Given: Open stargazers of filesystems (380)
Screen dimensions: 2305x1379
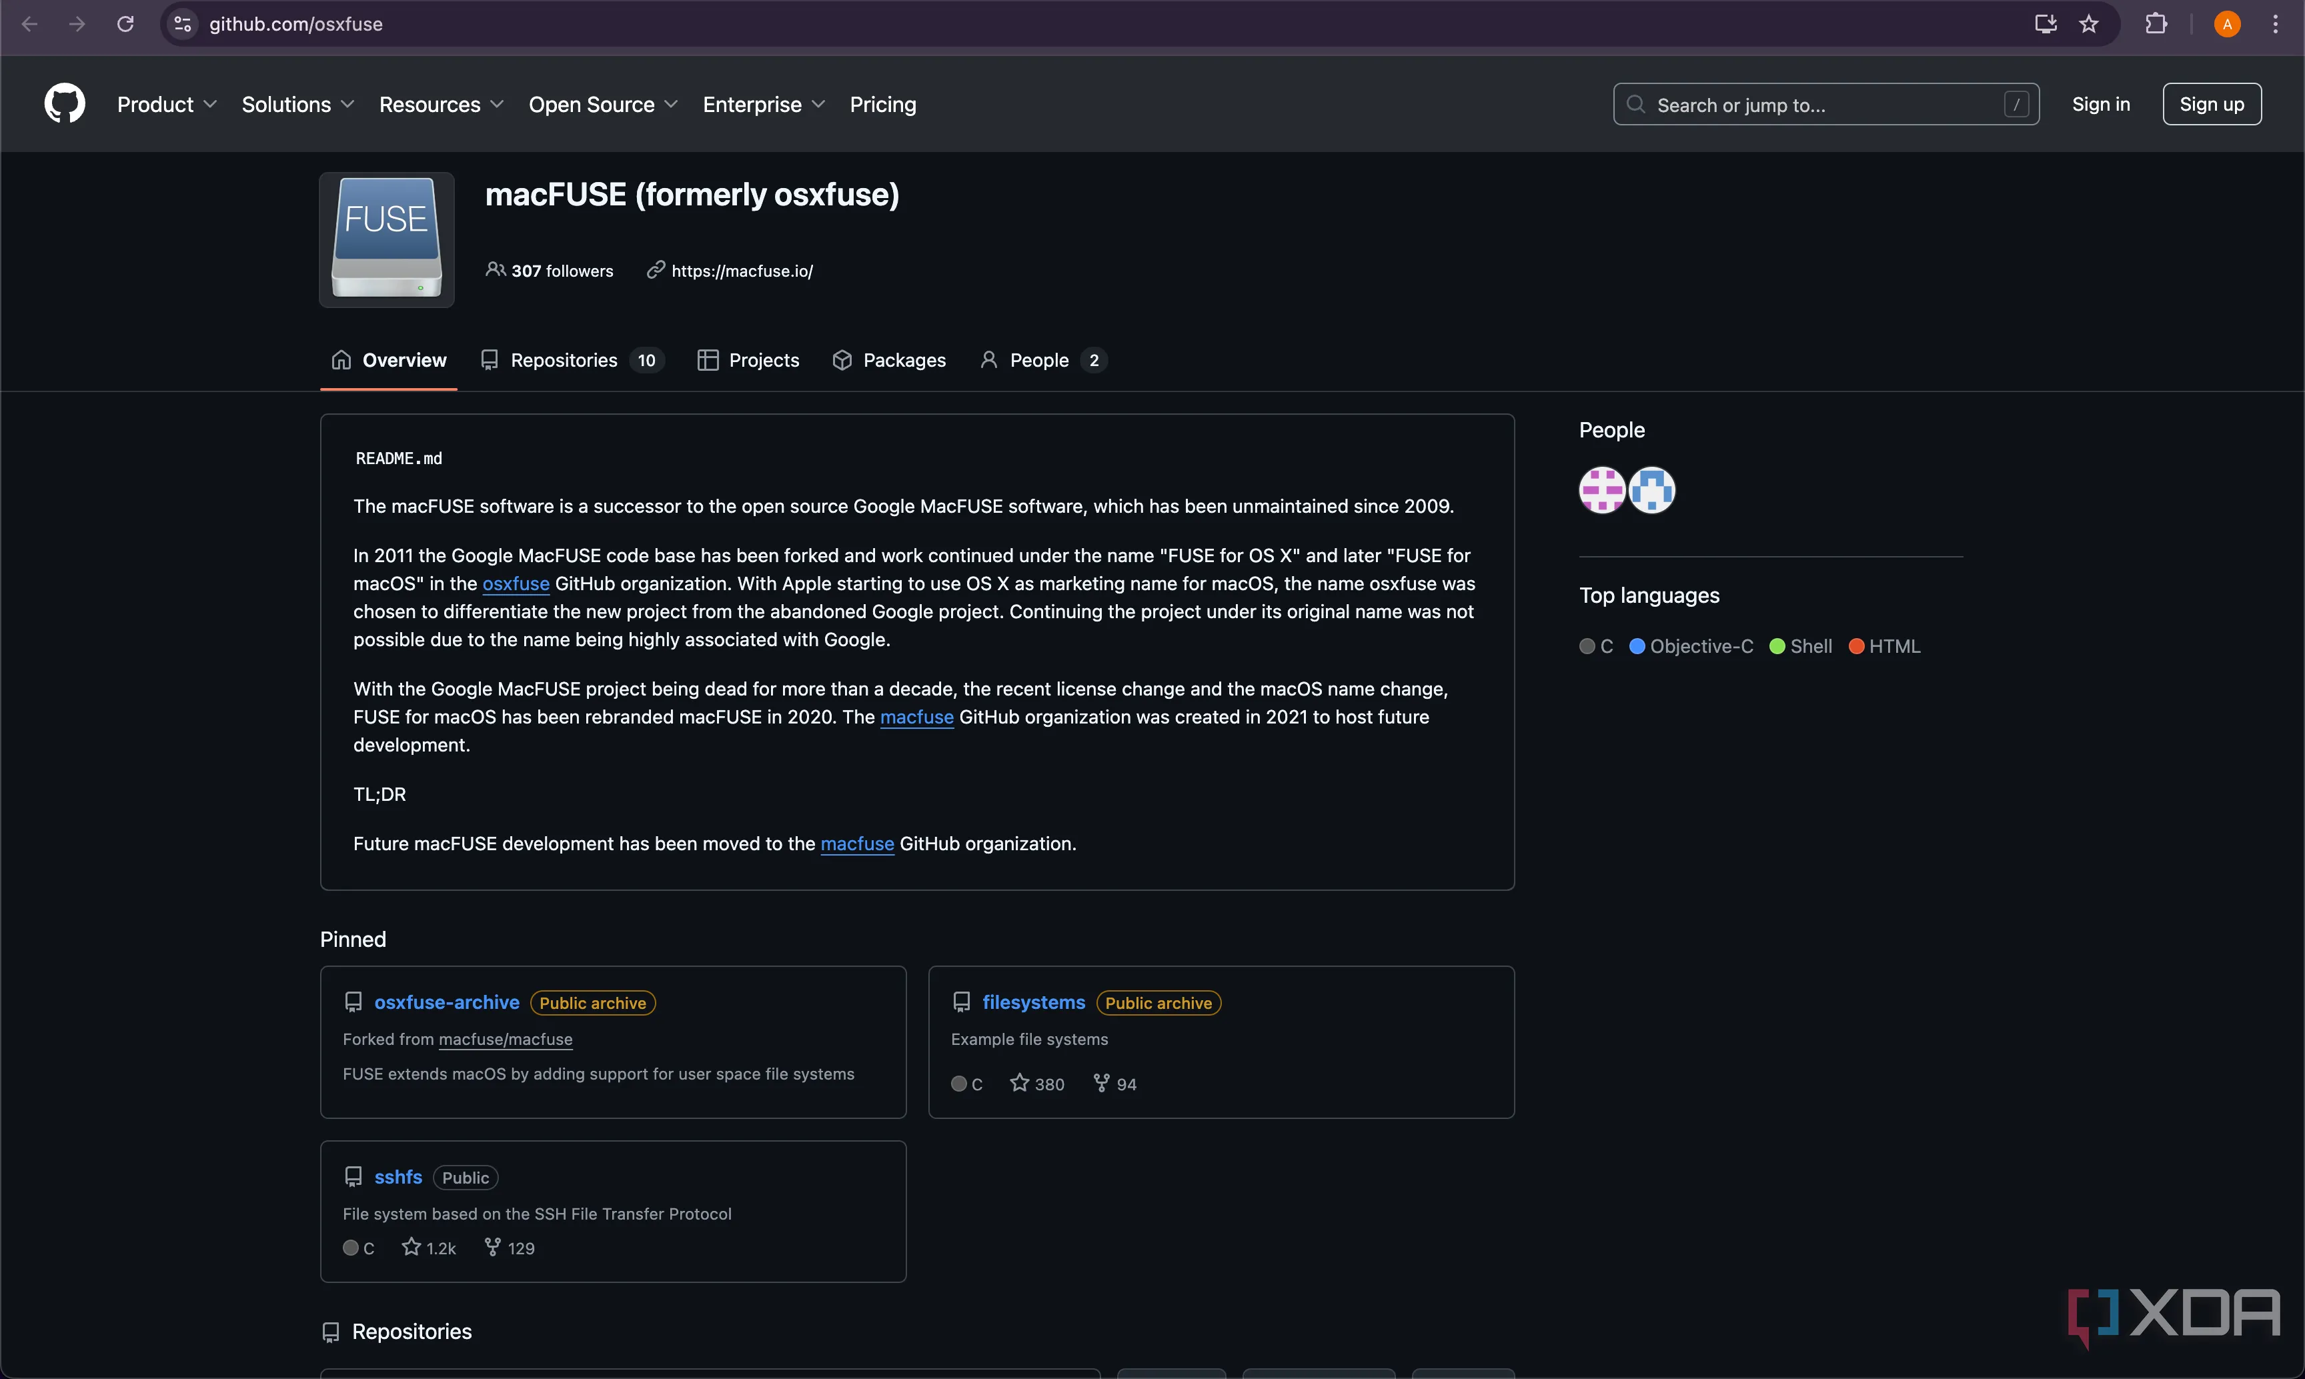Looking at the screenshot, I should pyautogui.click(x=1037, y=1084).
